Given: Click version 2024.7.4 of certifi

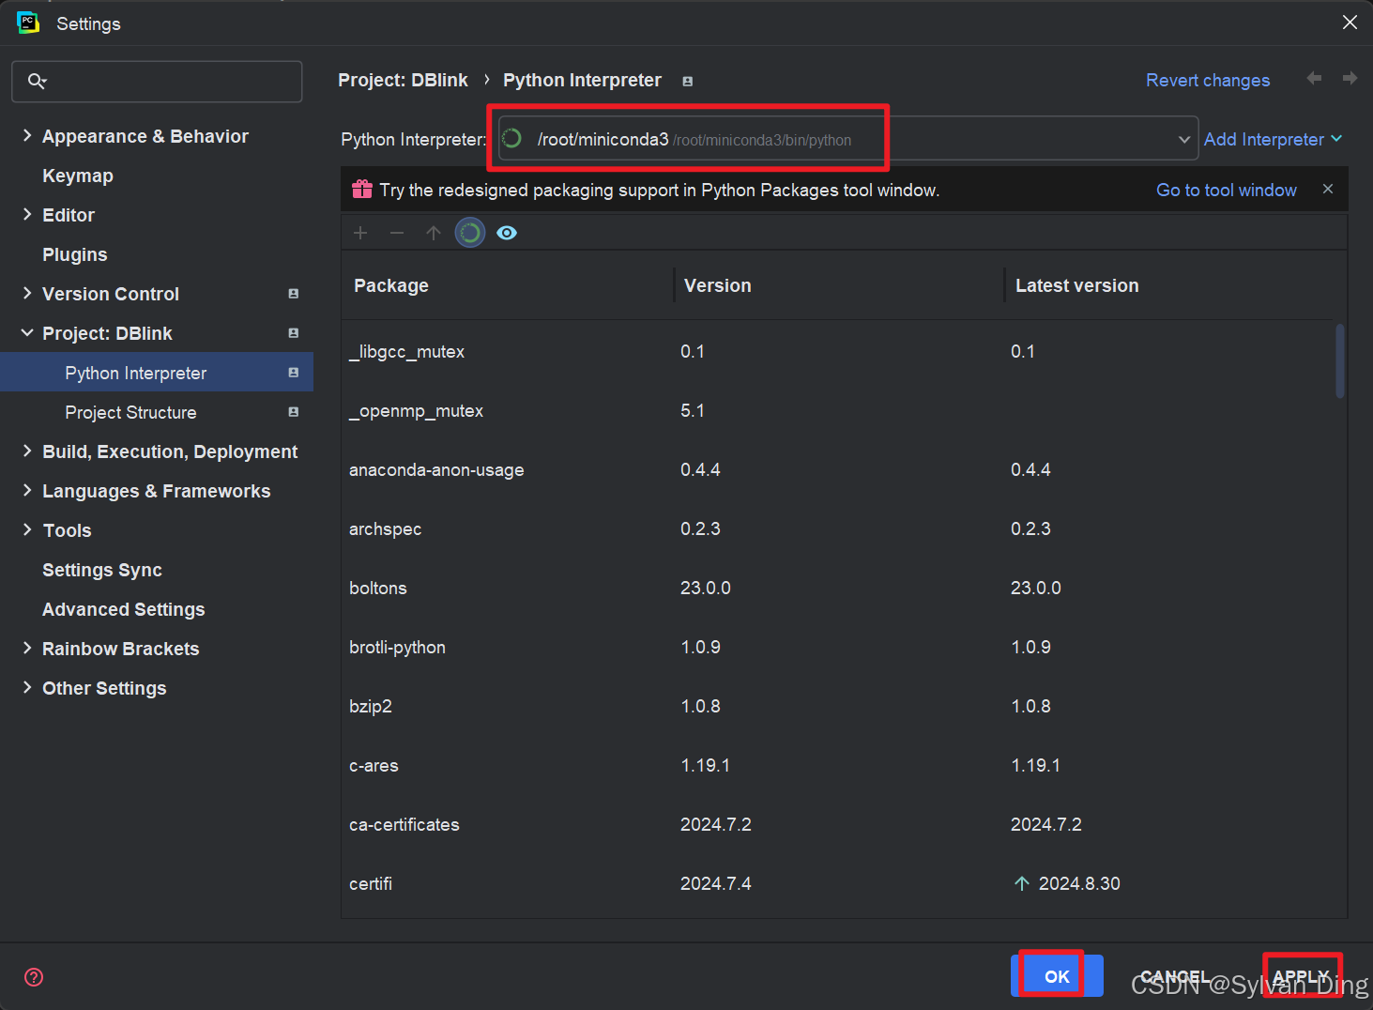Looking at the screenshot, I should click(x=716, y=883).
